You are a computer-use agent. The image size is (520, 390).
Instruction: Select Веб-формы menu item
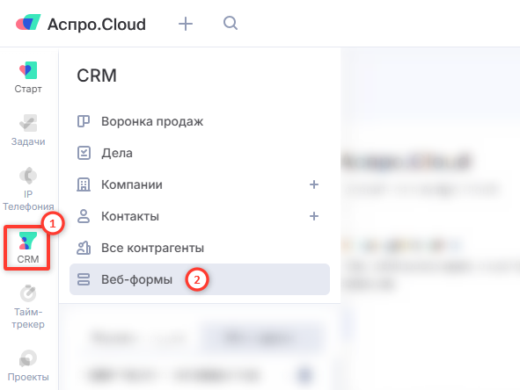(x=200, y=279)
